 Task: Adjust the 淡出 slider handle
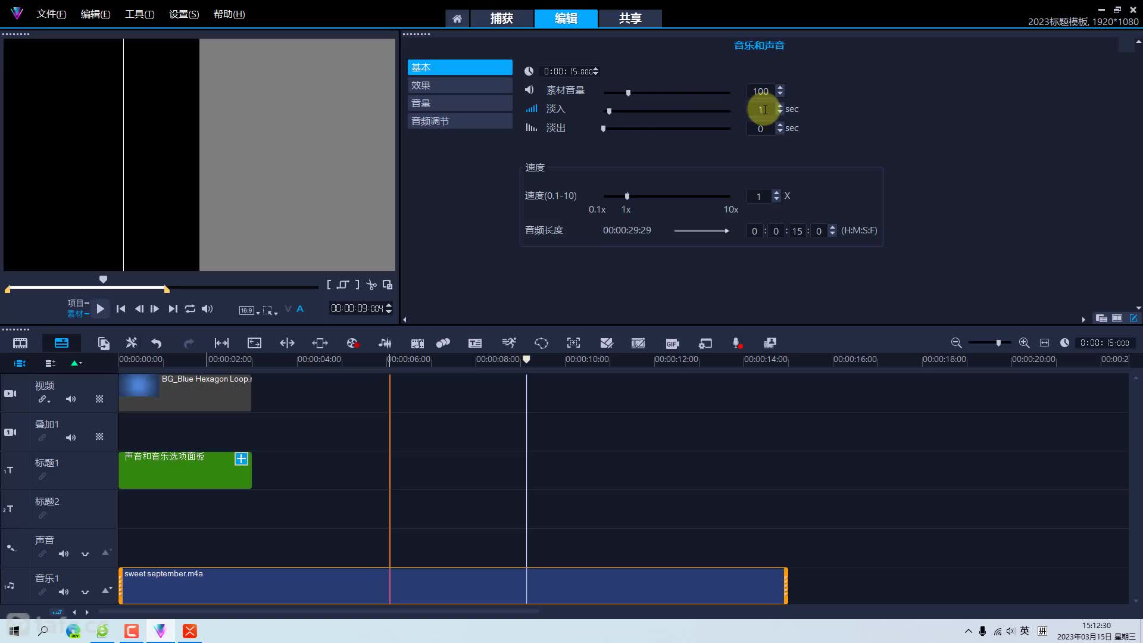603,129
